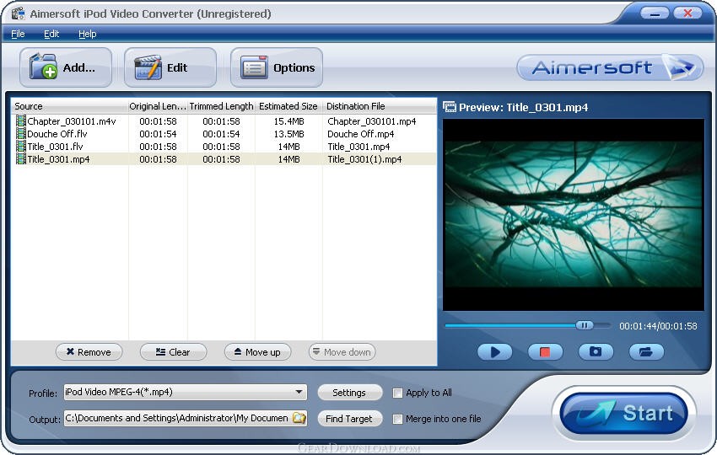Screen dimensions: 717x455
Task: Click destination Douche Off.mp4
Action: pyautogui.click(x=361, y=134)
